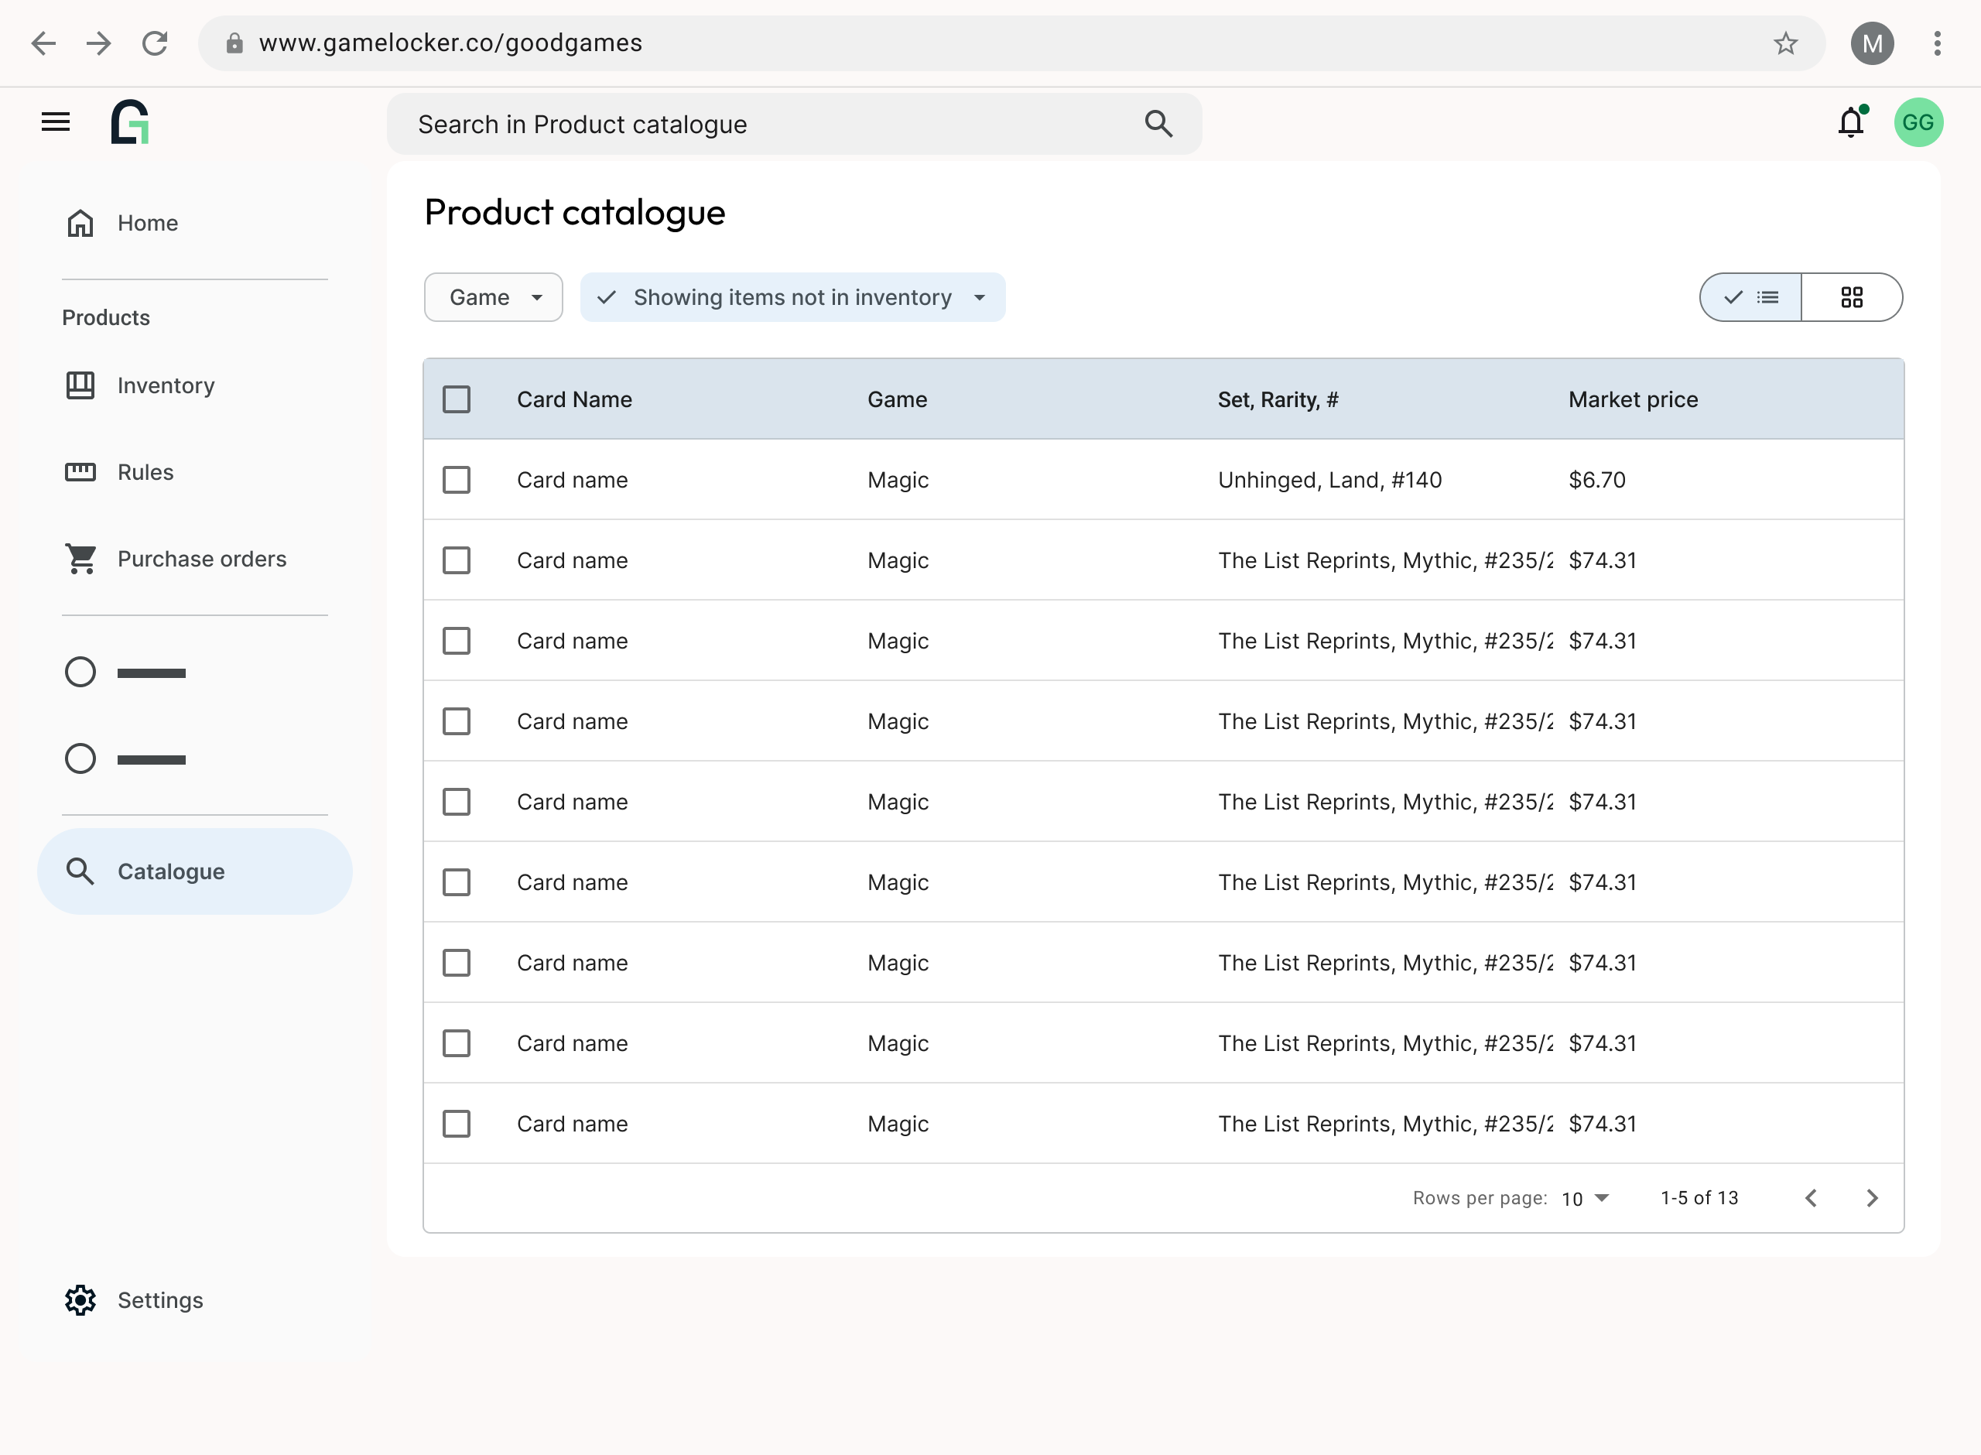The image size is (1981, 1455).
Task: Click the browser address bar
Action: tap(1011, 43)
